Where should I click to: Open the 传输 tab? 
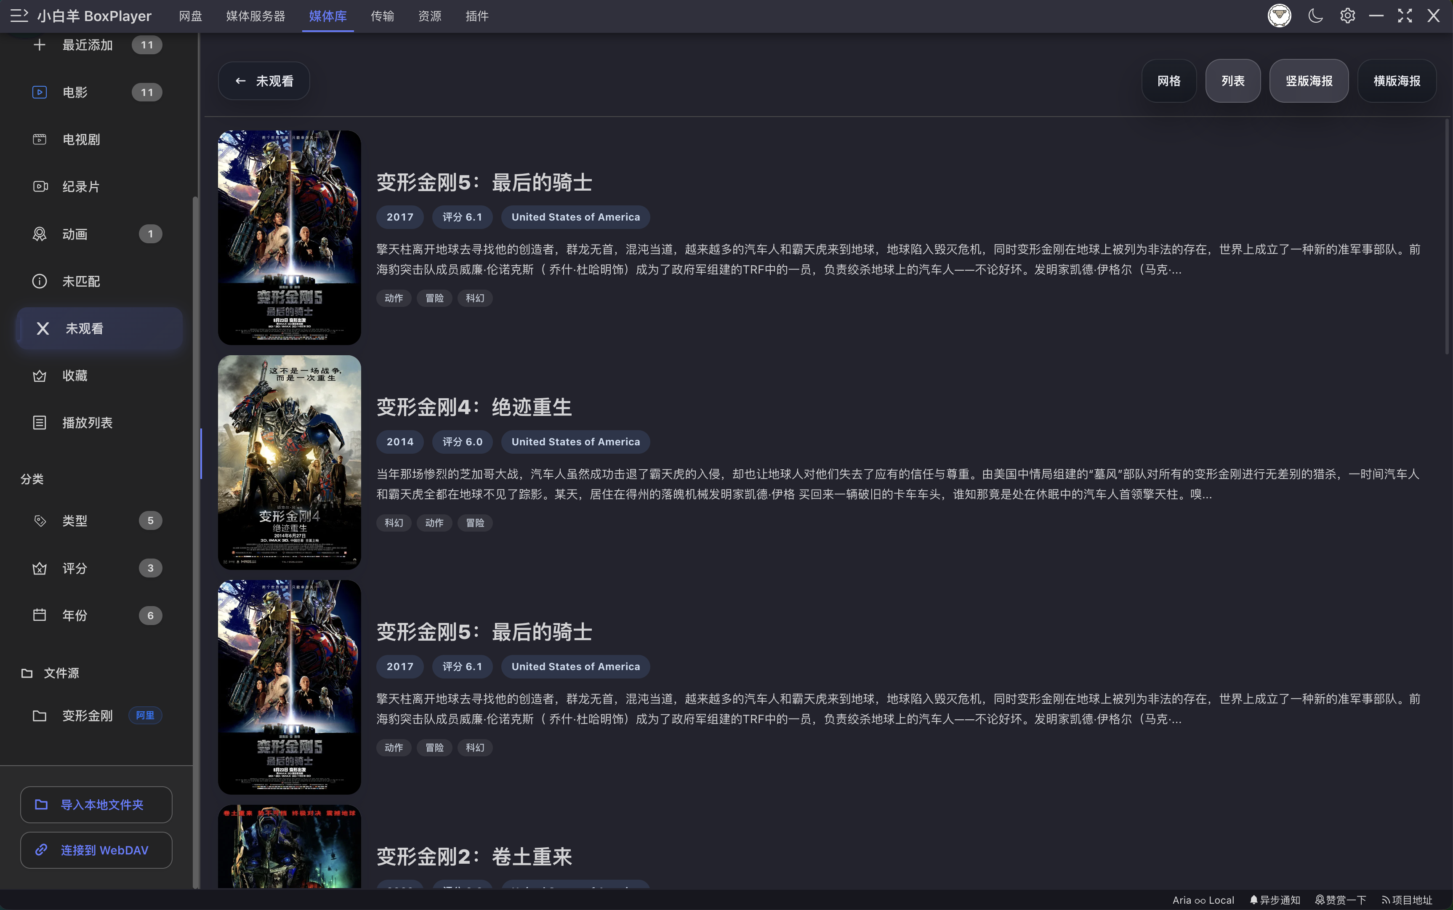coord(382,16)
